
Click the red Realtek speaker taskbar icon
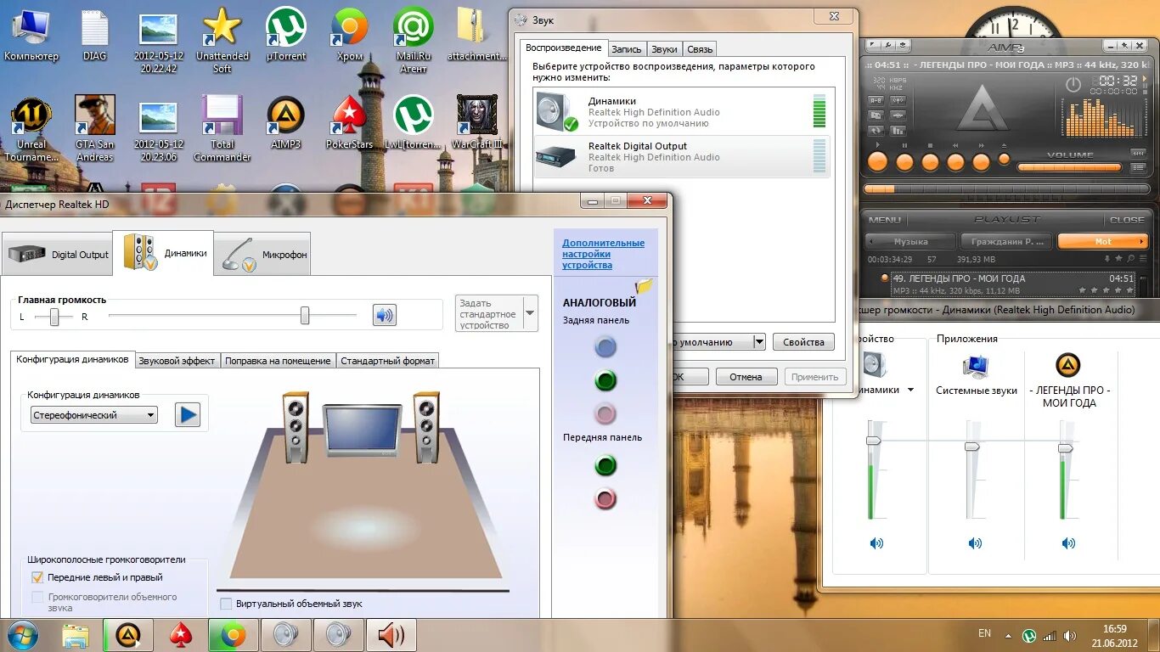391,635
